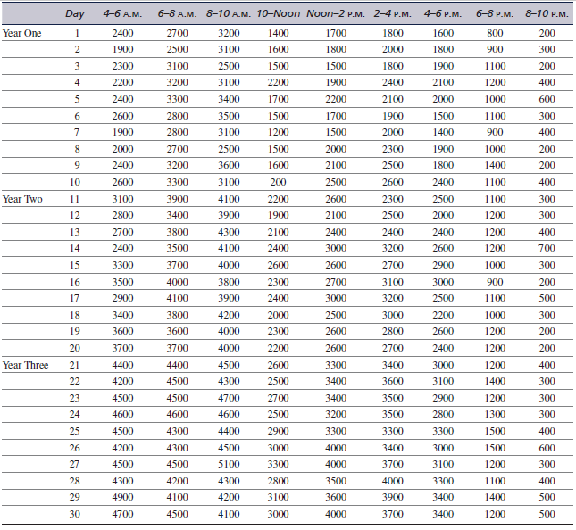The height and width of the screenshot is (530, 576).
Task: Click Day 24's 6–8 P.M. value 1300
Action: point(496,414)
